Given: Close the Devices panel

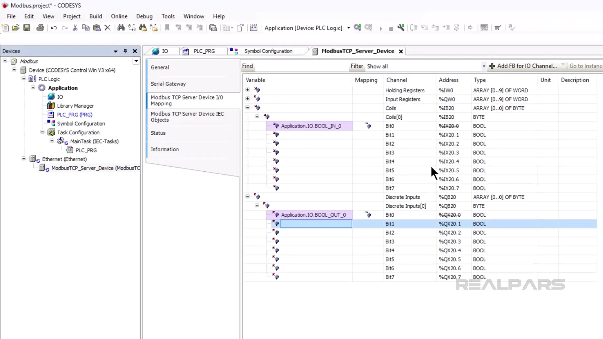Looking at the screenshot, I should pyautogui.click(x=135, y=51).
